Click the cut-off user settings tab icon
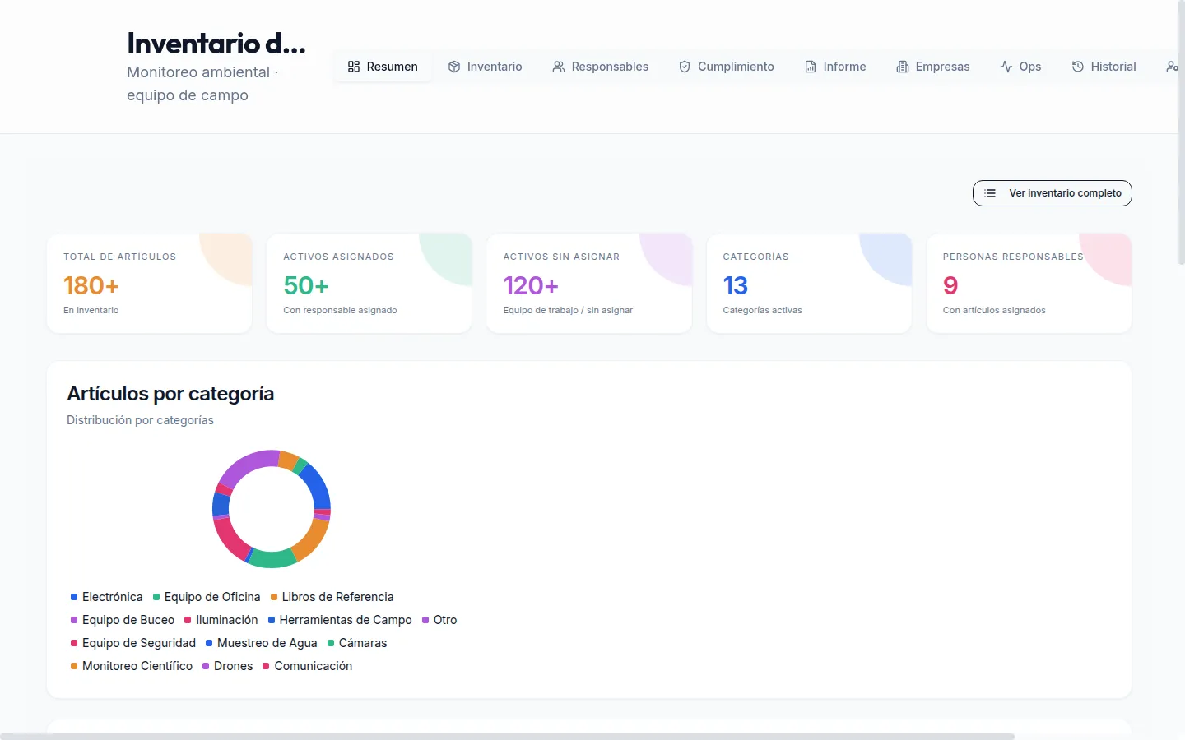Screen dimensions: 1185x740 pos(1173,67)
